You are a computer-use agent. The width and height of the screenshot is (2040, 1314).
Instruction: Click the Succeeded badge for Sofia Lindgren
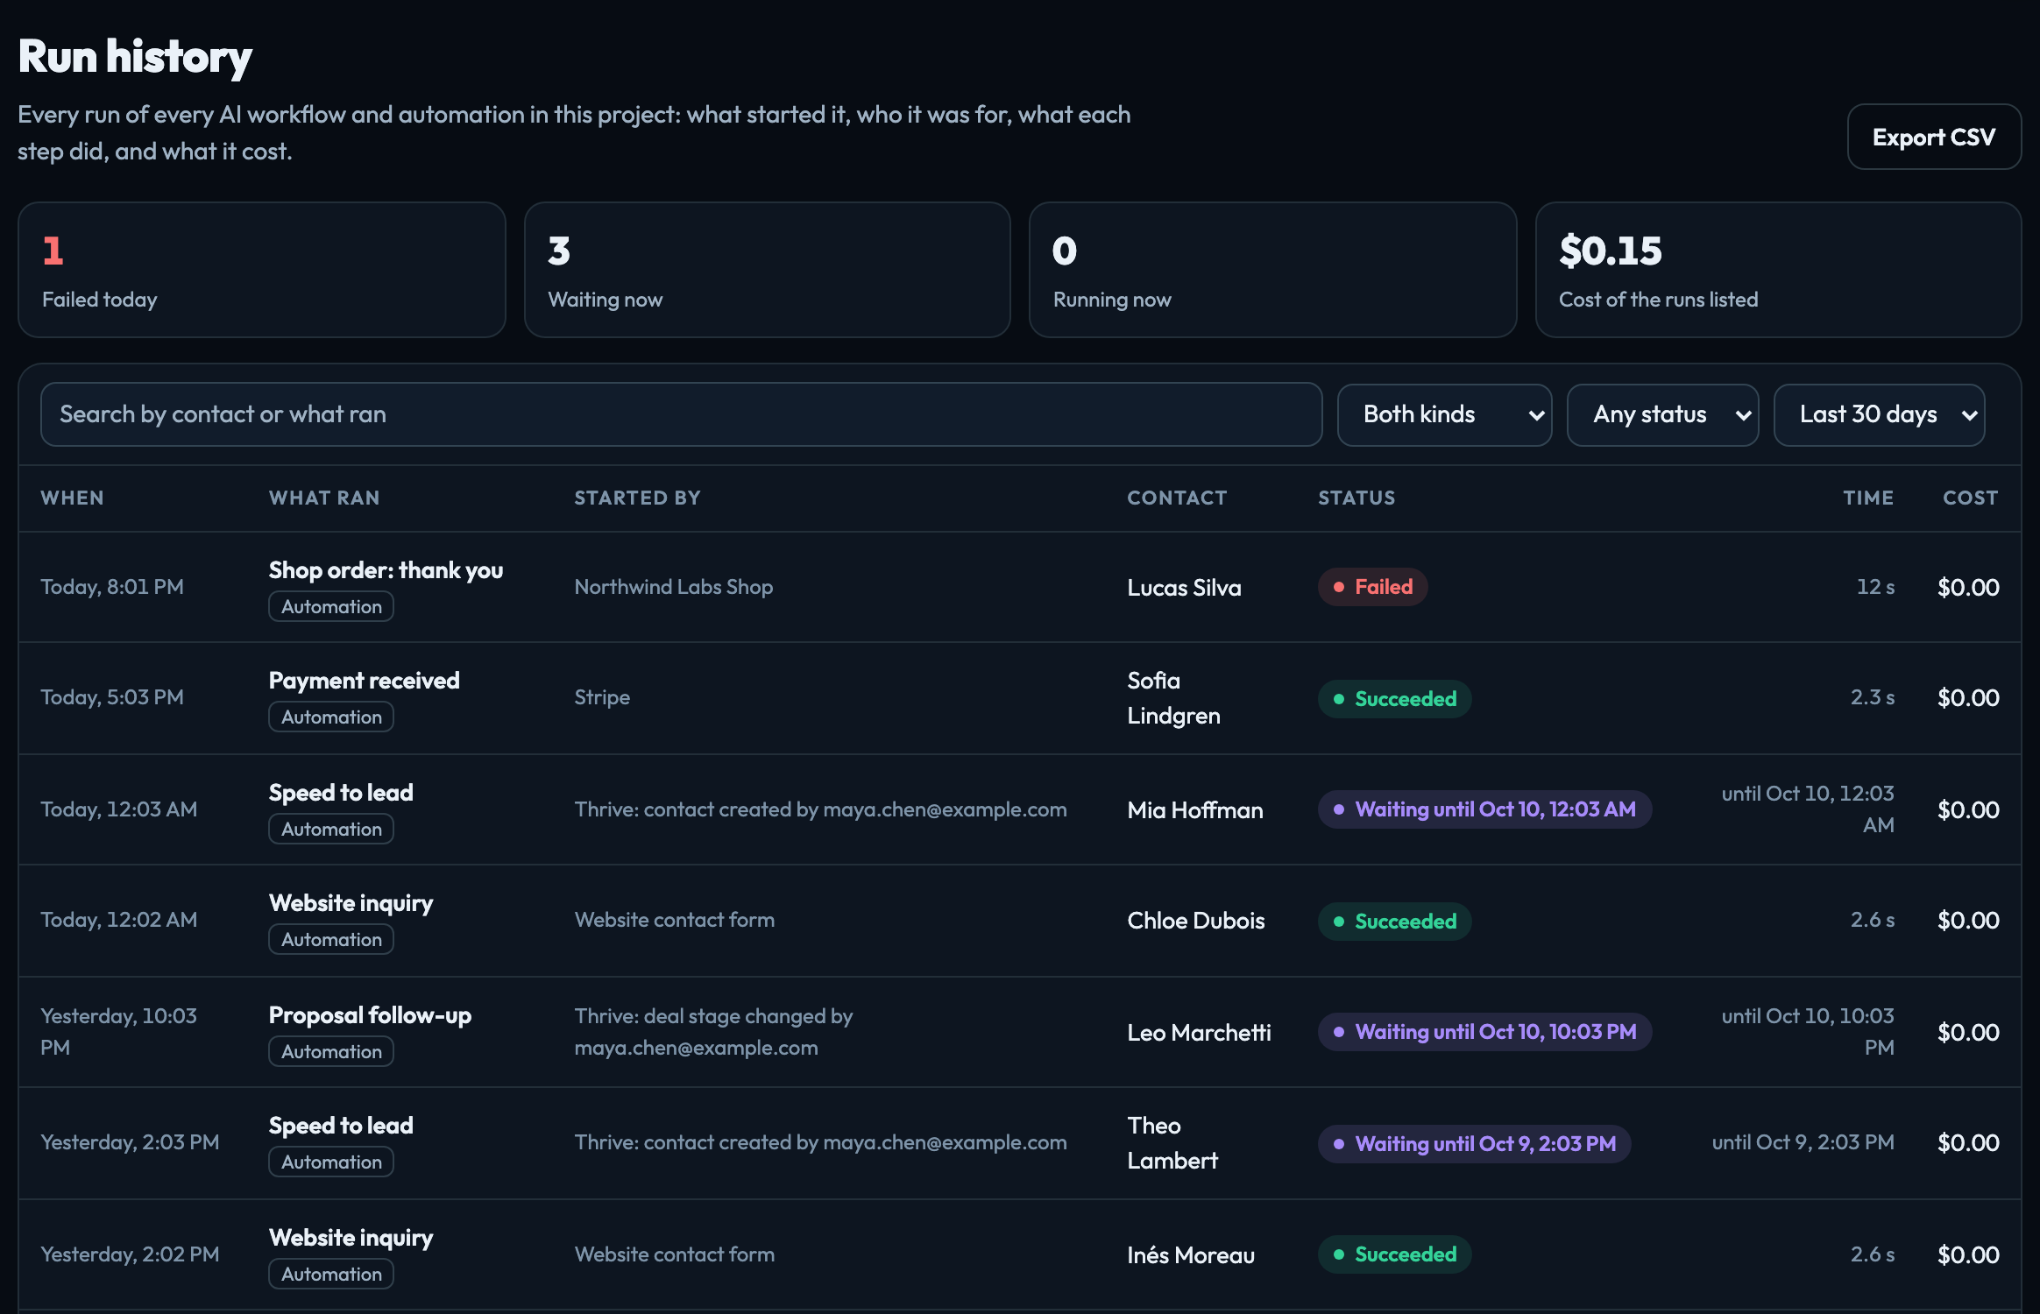pyautogui.click(x=1394, y=699)
